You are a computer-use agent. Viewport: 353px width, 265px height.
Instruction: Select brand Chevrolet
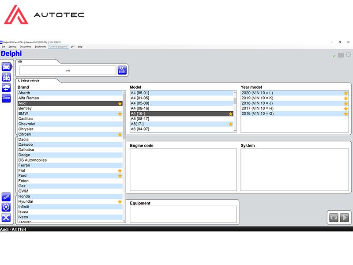70,124
